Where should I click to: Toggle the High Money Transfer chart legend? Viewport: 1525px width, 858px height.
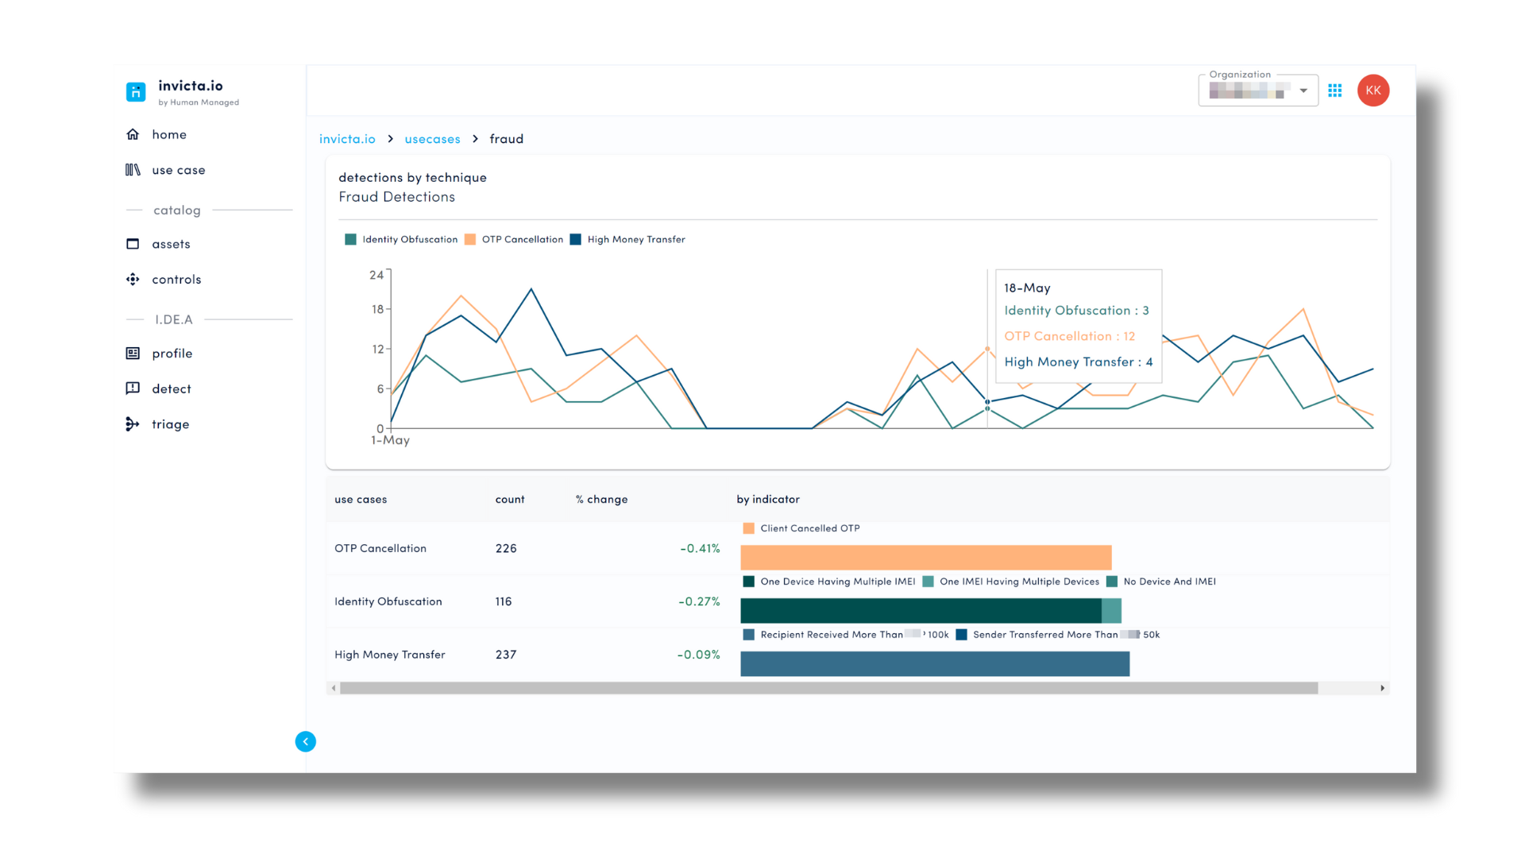point(627,239)
